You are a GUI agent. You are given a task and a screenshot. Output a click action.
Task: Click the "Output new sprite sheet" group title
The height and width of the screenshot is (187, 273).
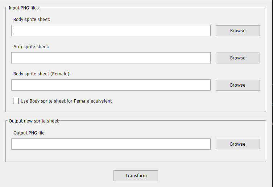pyautogui.click(x=34, y=121)
